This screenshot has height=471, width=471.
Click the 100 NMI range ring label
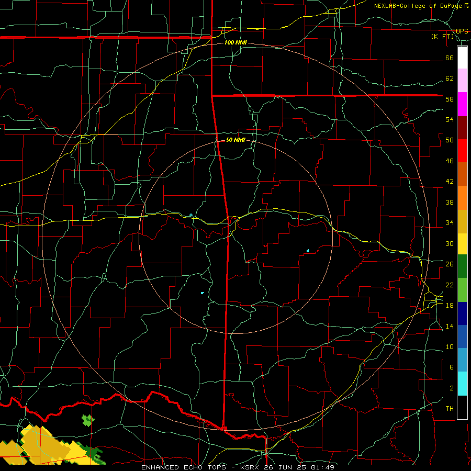point(235,42)
